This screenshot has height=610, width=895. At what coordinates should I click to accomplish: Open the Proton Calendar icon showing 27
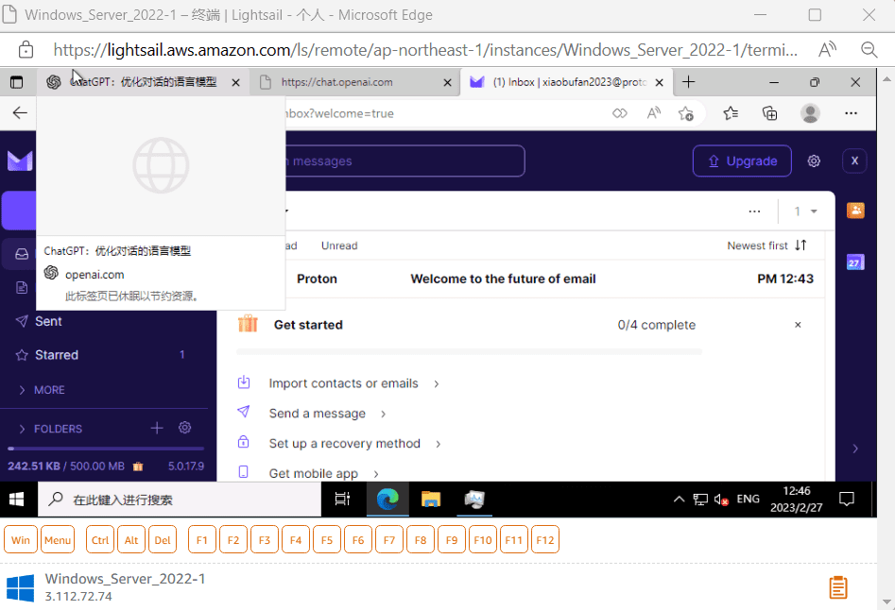click(x=855, y=262)
